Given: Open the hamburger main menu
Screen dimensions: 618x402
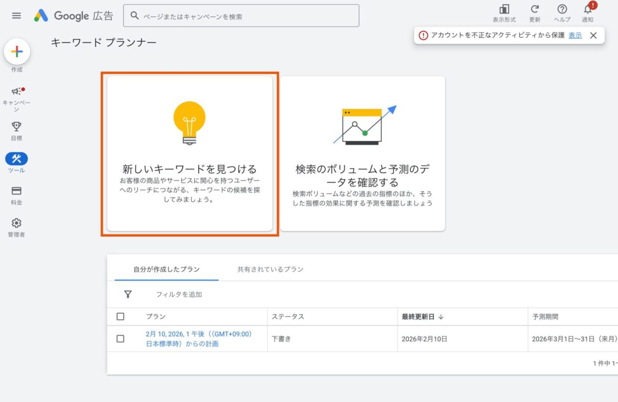Looking at the screenshot, I should click(16, 15).
